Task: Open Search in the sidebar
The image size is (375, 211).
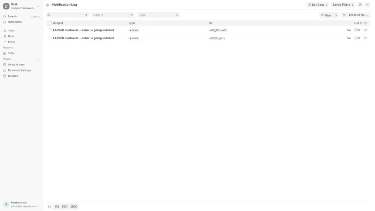Action: point(21,17)
